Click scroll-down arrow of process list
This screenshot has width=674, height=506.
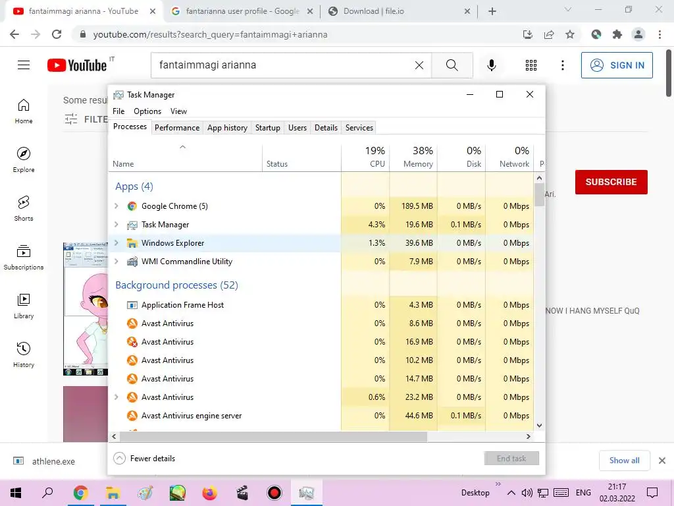539,426
